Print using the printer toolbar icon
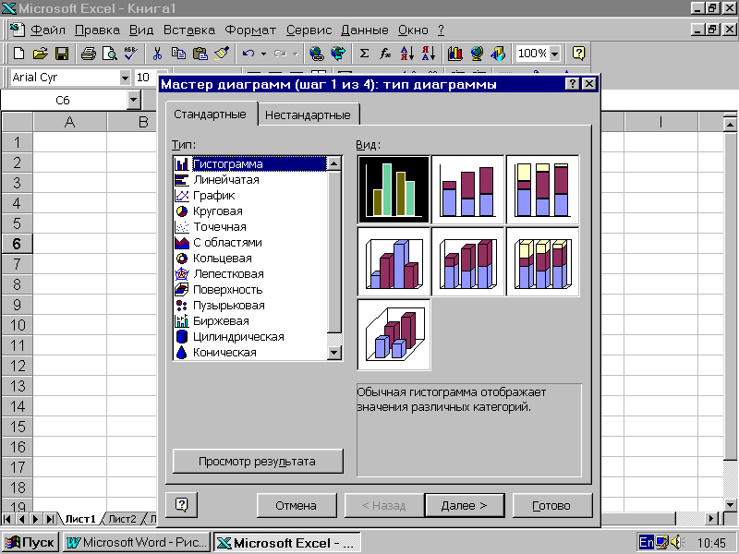The width and height of the screenshot is (739, 554). (x=88, y=54)
